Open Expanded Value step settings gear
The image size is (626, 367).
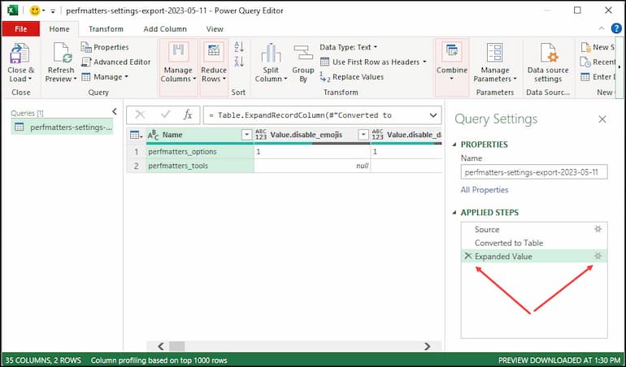point(598,256)
